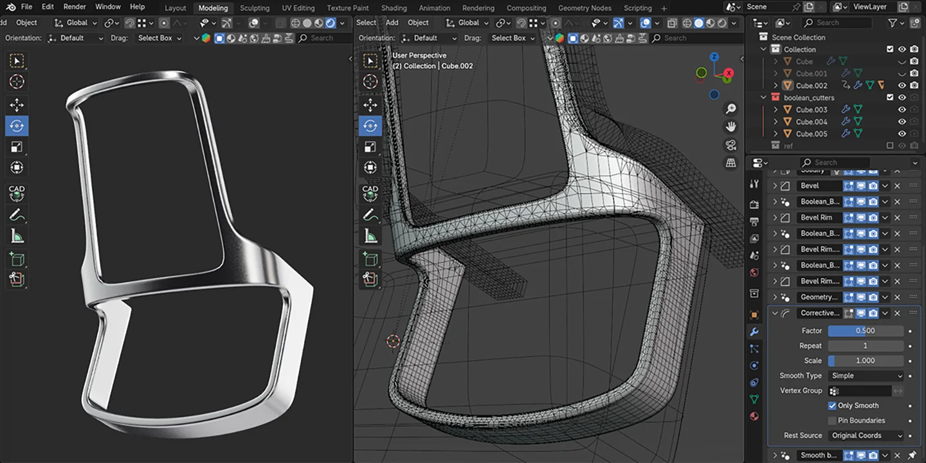Remove the Corrective Smooth modifier with its X
Image resolution: width=926 pixels, height=463 pixels.
(897, 313)
